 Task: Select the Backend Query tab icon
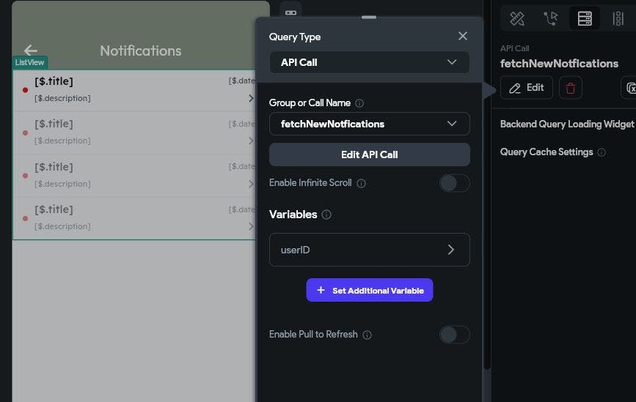tap(585, 19)
